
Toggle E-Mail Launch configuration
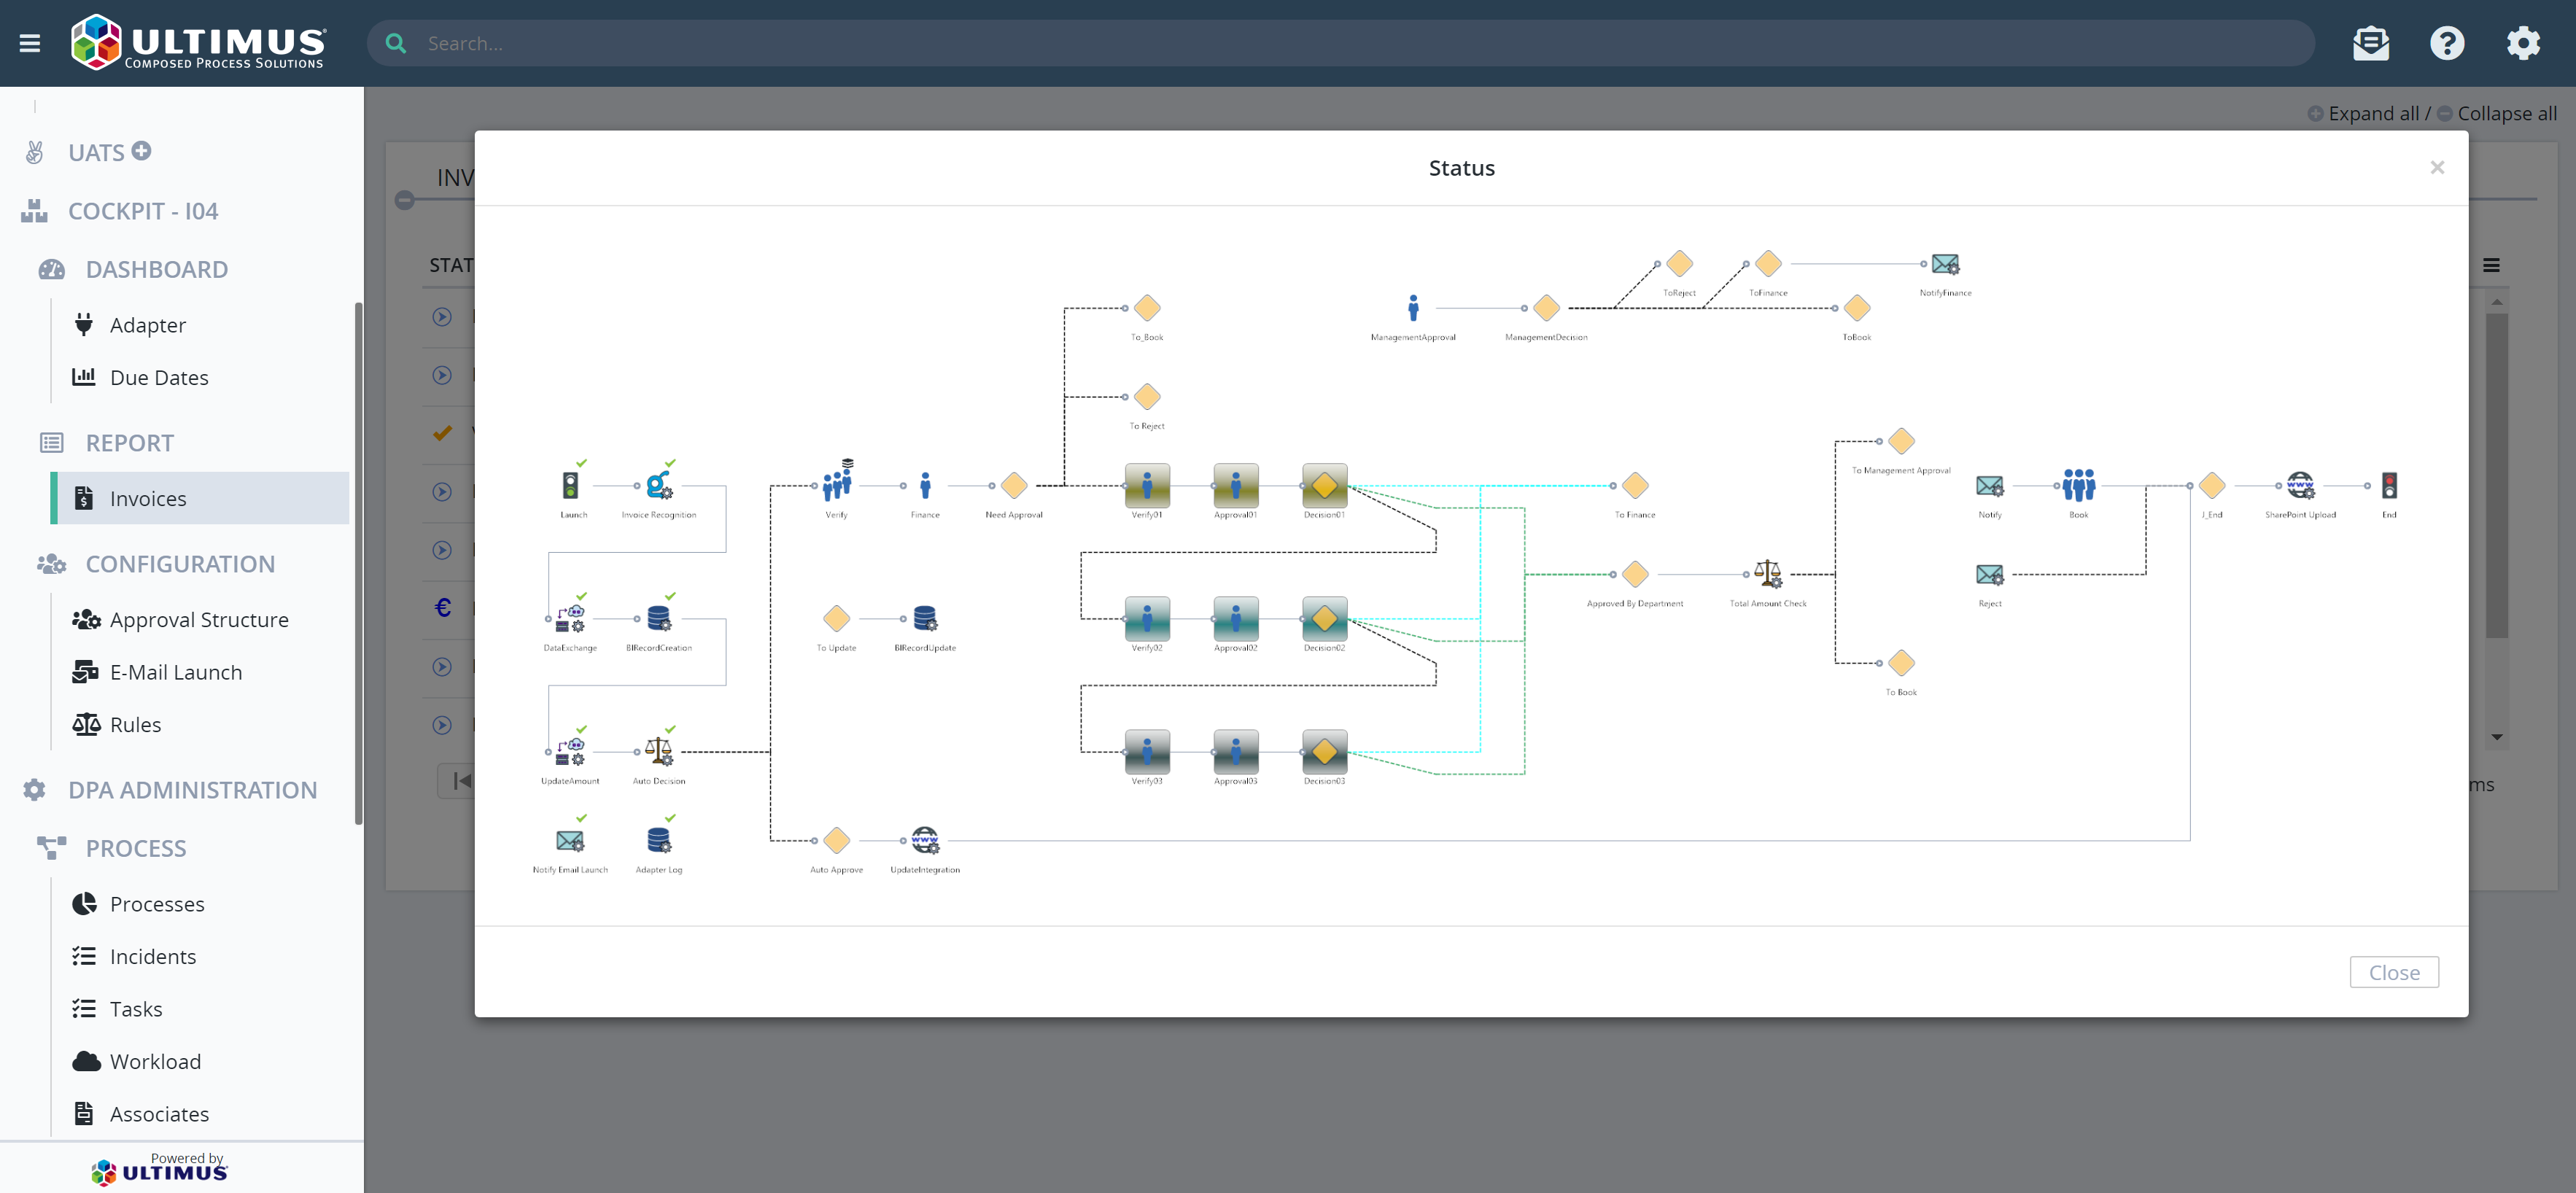point(176,670)
